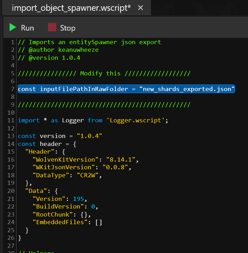
Task: Click the Version value 195
Action: [x=78, y=198]
